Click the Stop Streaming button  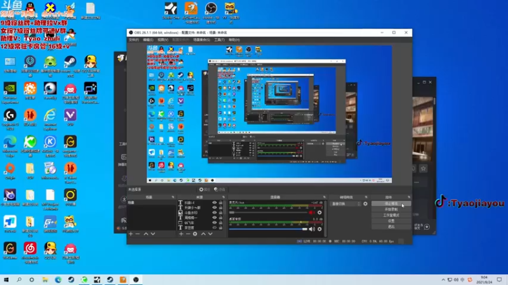point(391,203)
